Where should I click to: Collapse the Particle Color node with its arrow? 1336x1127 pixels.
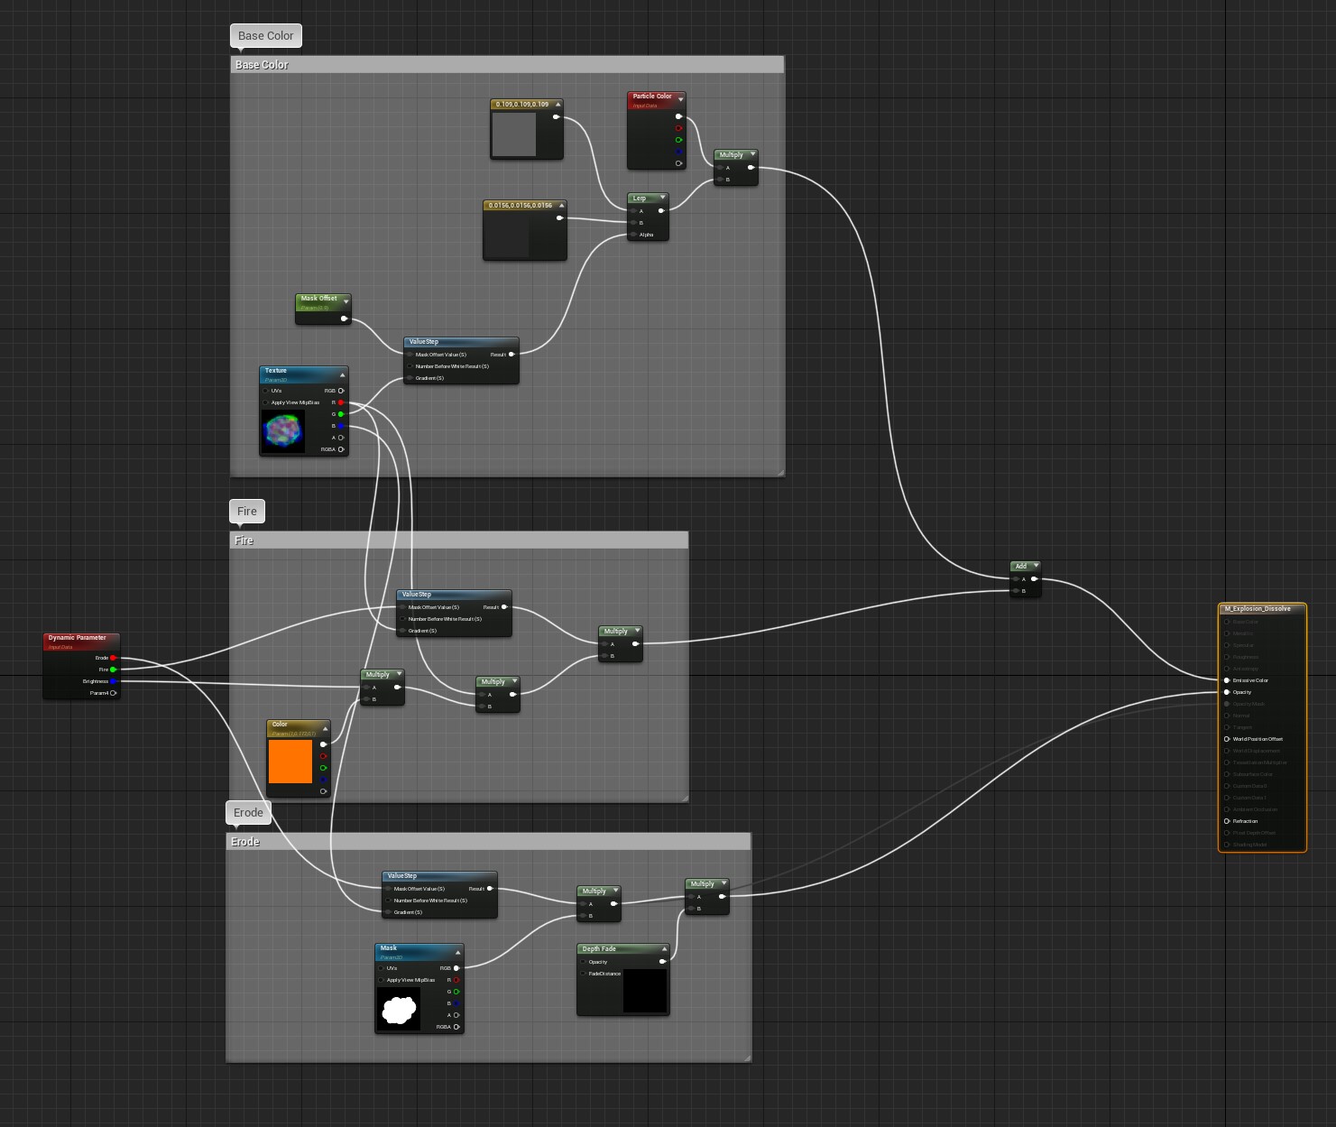(681, 99)
